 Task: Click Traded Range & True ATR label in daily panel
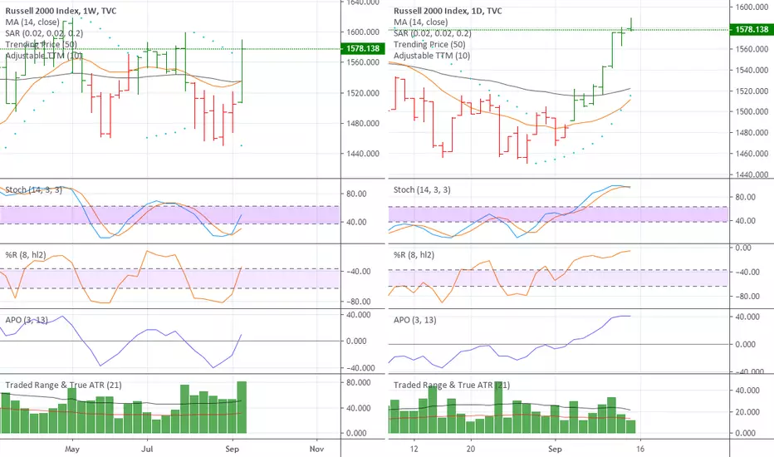[x=452, y=385]
